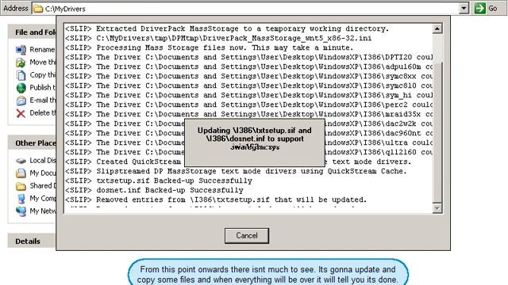The height and width of the screenshot is (285, 508).
Task: Click the log line mentioning perc2
Action: tap(248, 104)
